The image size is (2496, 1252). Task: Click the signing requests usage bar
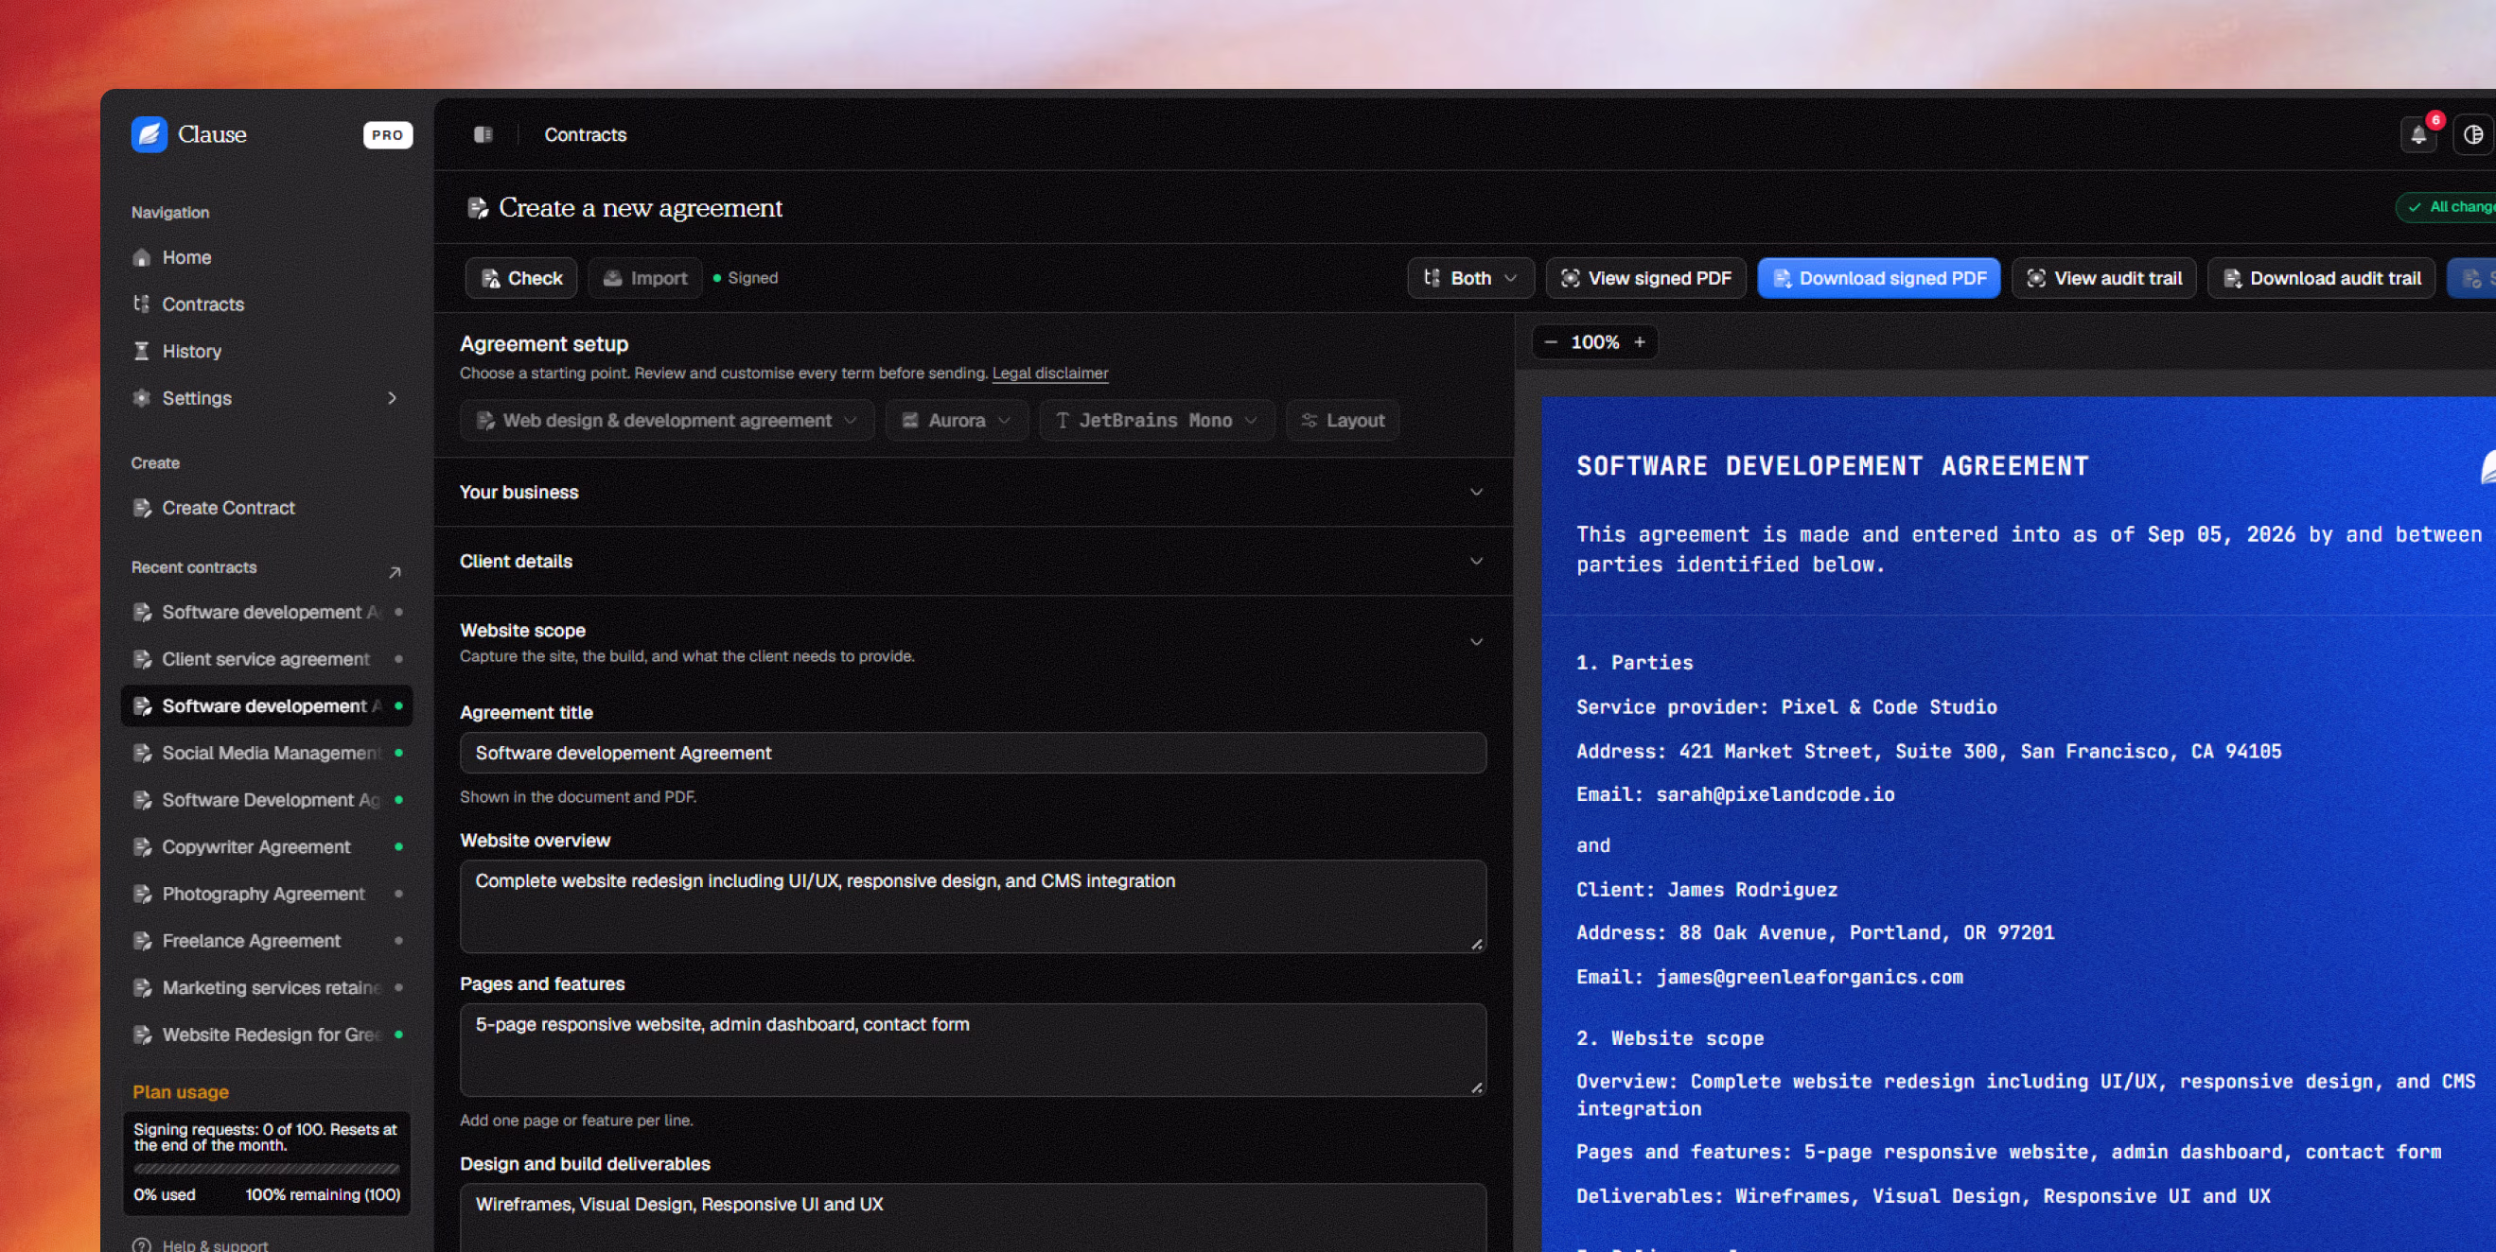tap(267, 1169)
